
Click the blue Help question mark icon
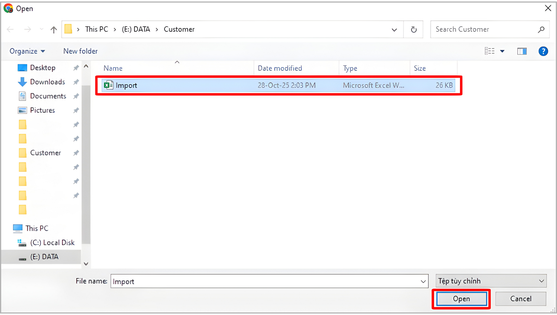pyautogui.click(x=543, y=51)
